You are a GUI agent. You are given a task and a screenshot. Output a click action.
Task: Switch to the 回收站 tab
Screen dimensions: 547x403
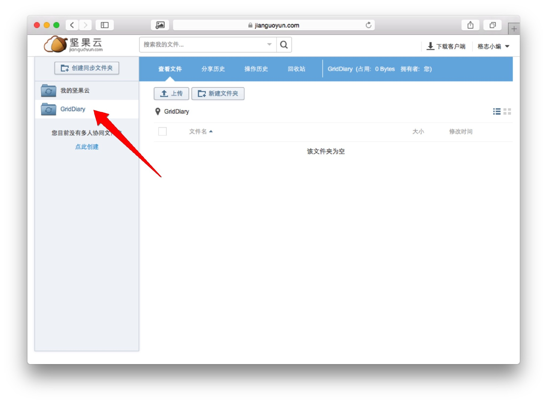(x=296, y=69)
